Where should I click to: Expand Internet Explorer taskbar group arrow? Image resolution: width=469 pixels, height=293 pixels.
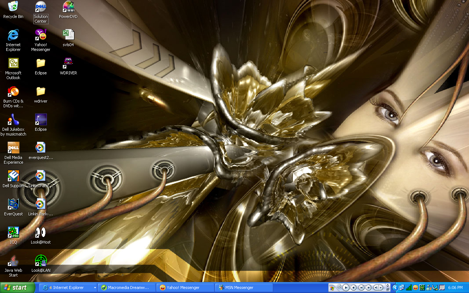[x=95, y=288]
